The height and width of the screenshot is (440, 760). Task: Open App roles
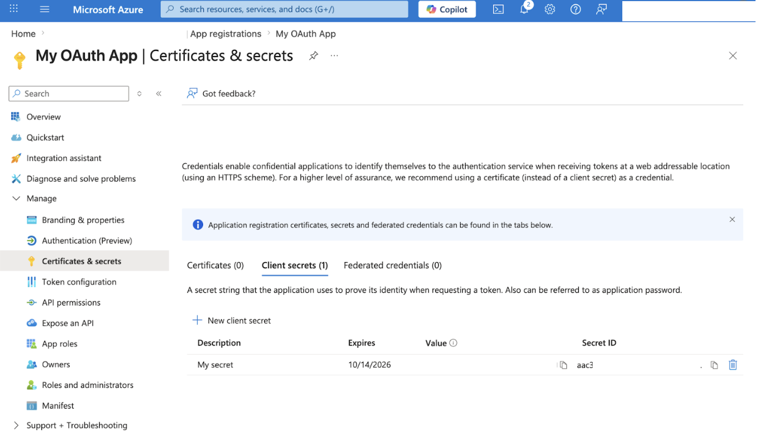coord(59,344)
